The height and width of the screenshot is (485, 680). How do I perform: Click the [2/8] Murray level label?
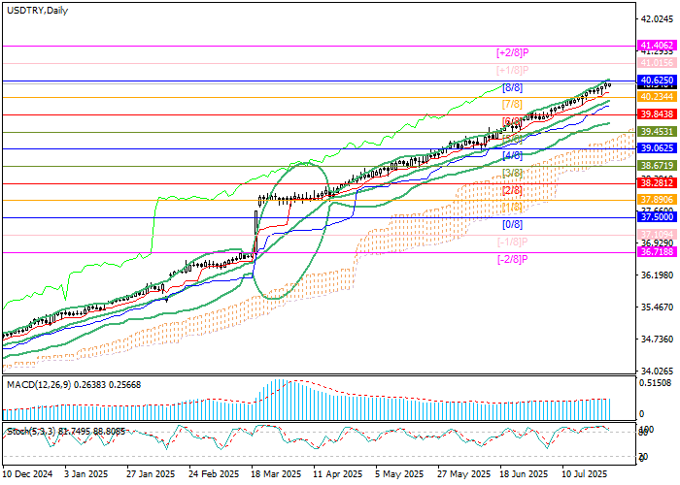[512, 190]
